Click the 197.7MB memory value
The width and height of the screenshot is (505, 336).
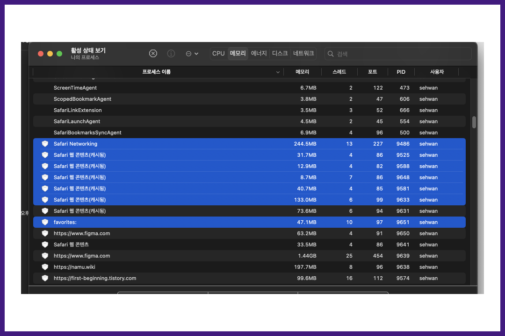coord(305,267)
